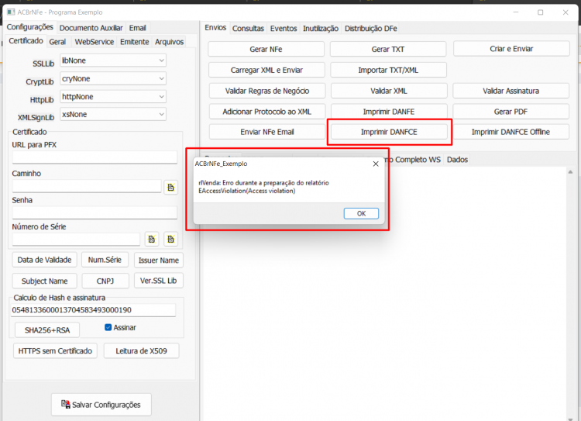Click the Leitura de X509 button
Image resolution: width=581 pixels, height=421 pixels.
tap(142, 350)
